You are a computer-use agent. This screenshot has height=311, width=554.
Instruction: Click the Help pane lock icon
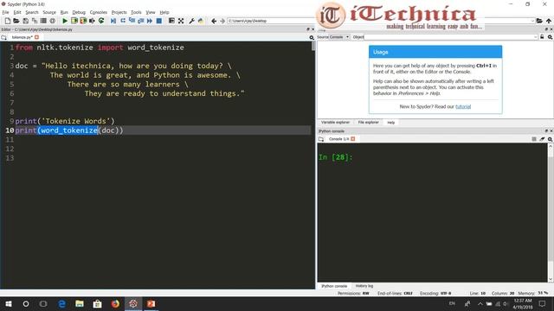point(542,37)
